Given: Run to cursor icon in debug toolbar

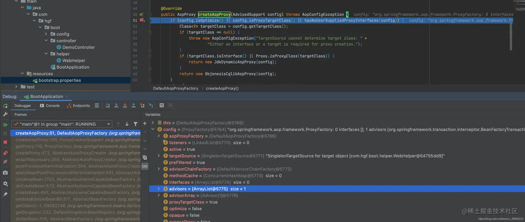Looking at the screenshot, I should 151,105.
